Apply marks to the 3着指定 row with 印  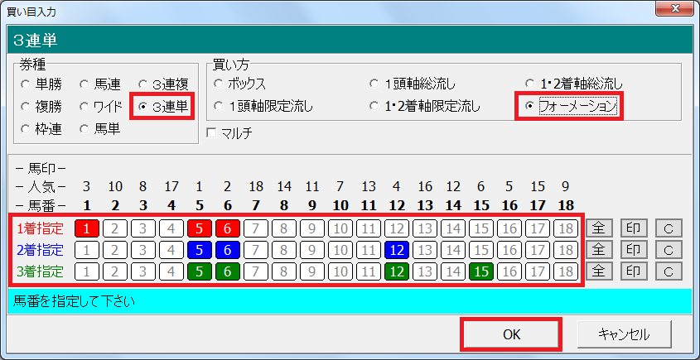click(x=634, y=271)
